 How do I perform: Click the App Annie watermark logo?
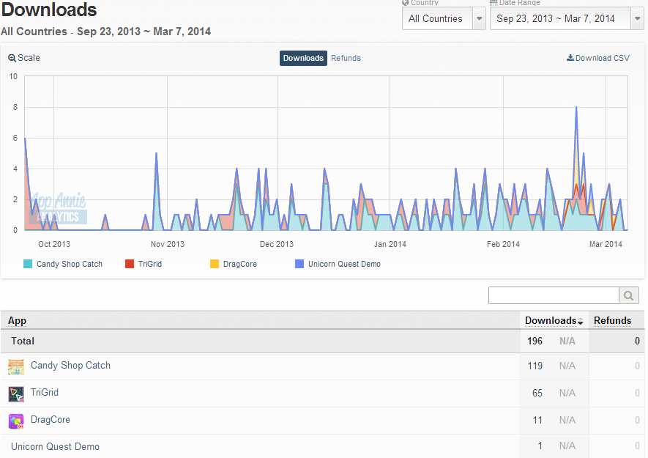pyautogui.click(x=58, y=207)
